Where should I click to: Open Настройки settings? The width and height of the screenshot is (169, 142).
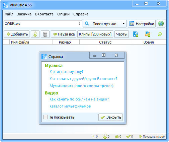tap(142, 24)
